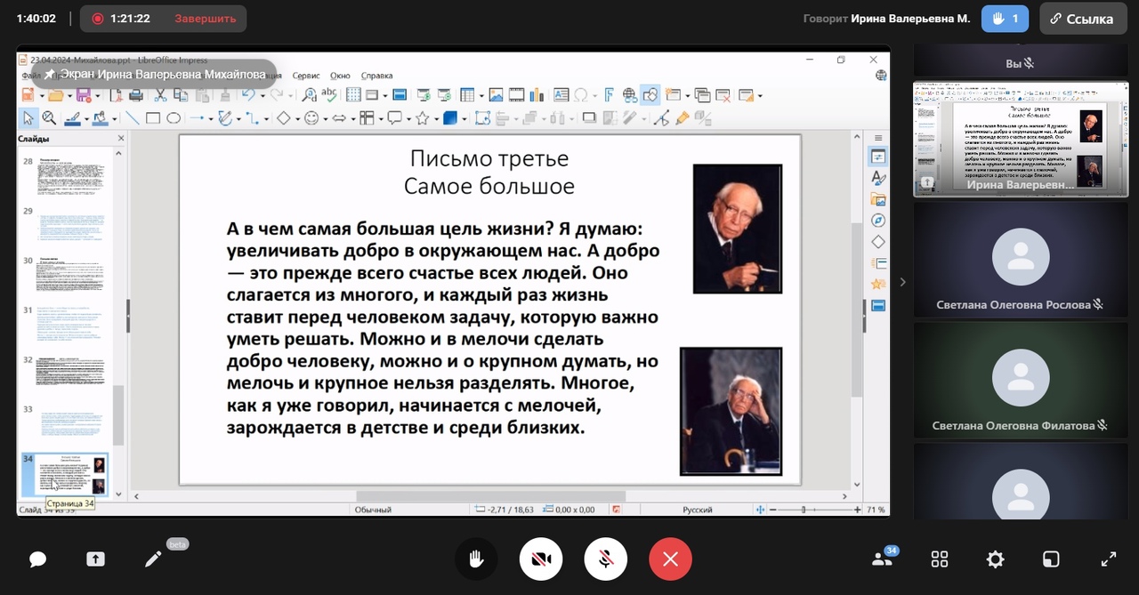1139x595 pixels.
Task: Click the Copy icon
Action: (182, 95)
